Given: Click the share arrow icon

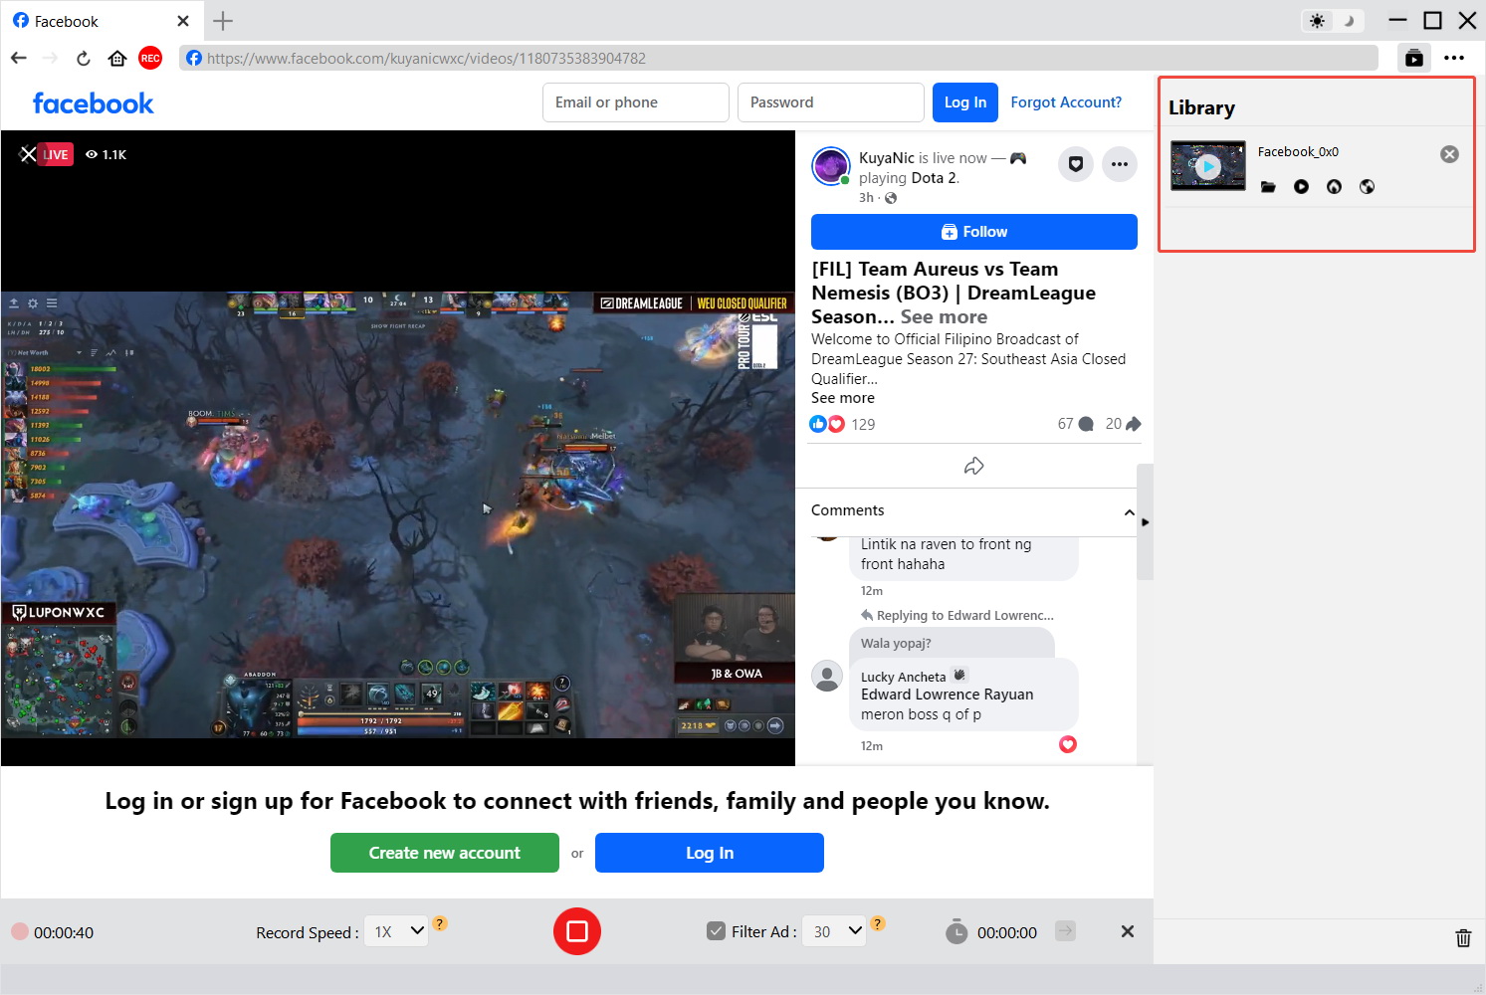Looking at the screenshot, I should (x=973, y=466).
